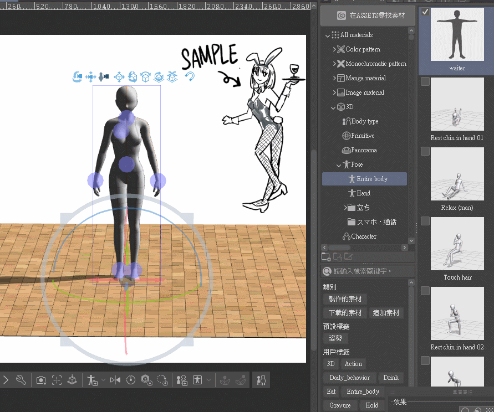Click the rename folder pencil icon
494x412 pixels.
pos(348,256)
